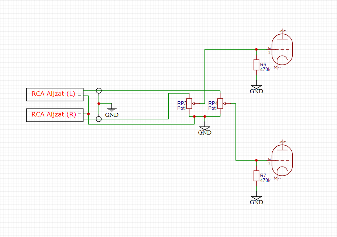The width and height of the screenshot is (337, 237).
Task: Click junction dot at upper tube grid wire
Action: click(256, 49)
